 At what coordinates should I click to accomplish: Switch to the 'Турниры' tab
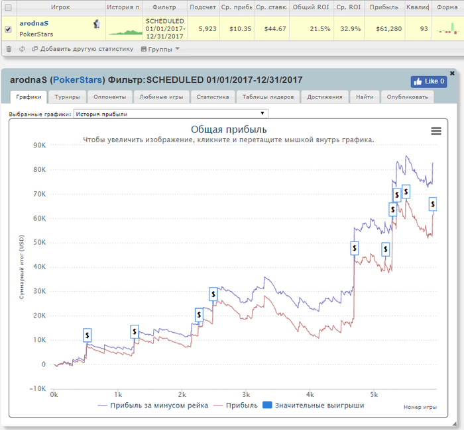[x=68, y=97]
